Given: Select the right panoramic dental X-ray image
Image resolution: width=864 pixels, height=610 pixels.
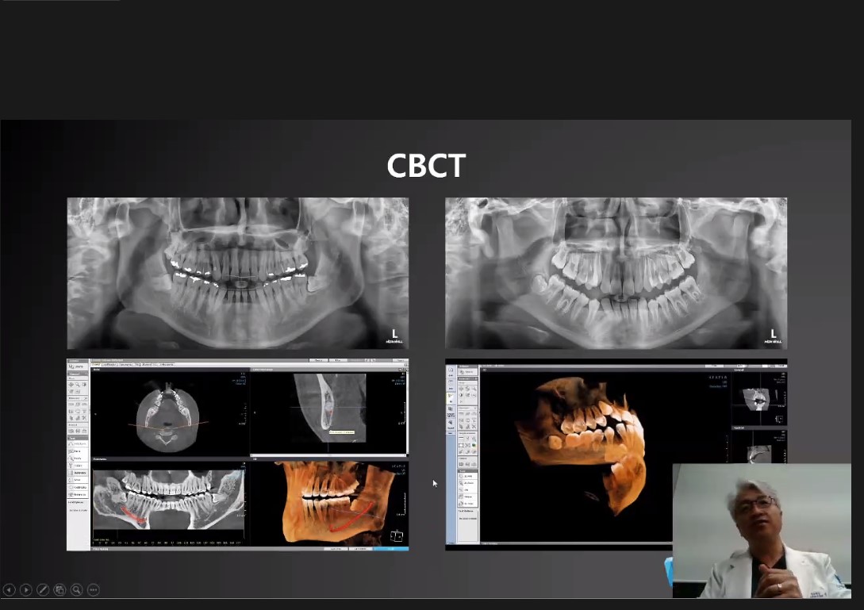Looking at the screenshot, I should click(x=616, y=273).
